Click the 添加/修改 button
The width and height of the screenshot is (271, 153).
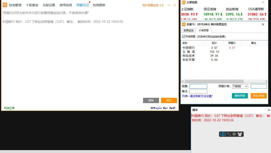(x=259, y=96)
